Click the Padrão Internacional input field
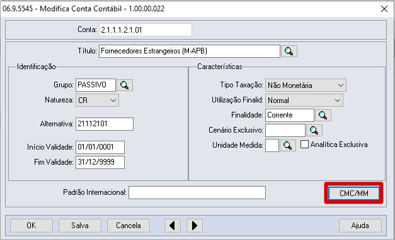The image size is (395, 240). [x=197, y=193]
